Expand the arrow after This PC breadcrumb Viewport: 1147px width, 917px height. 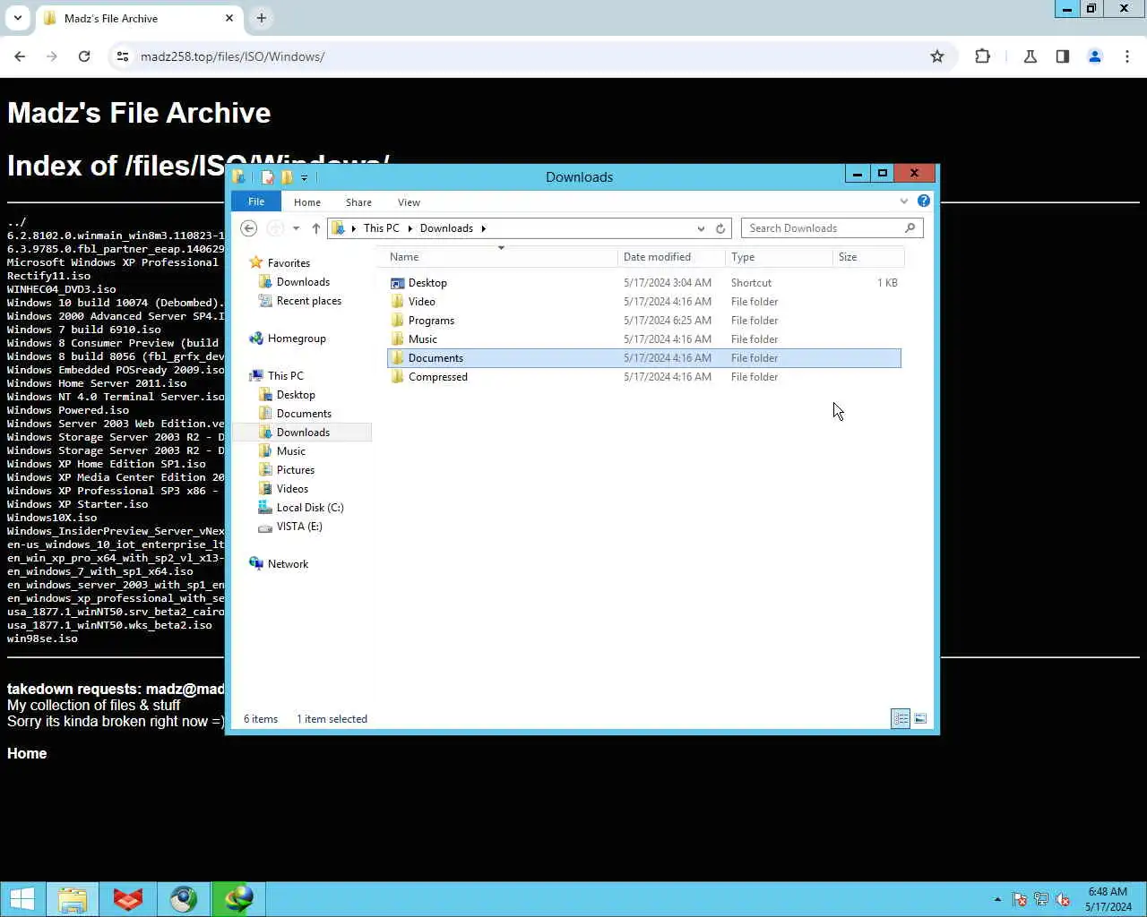pos(410,228)
